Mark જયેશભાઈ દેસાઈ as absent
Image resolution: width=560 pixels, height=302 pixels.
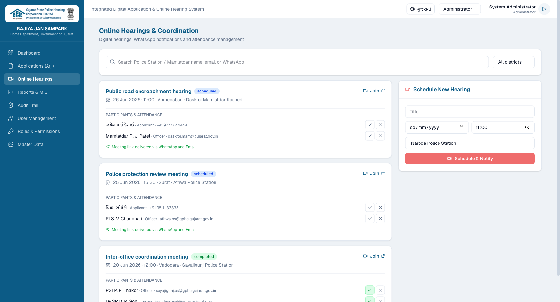pos(380,125)
